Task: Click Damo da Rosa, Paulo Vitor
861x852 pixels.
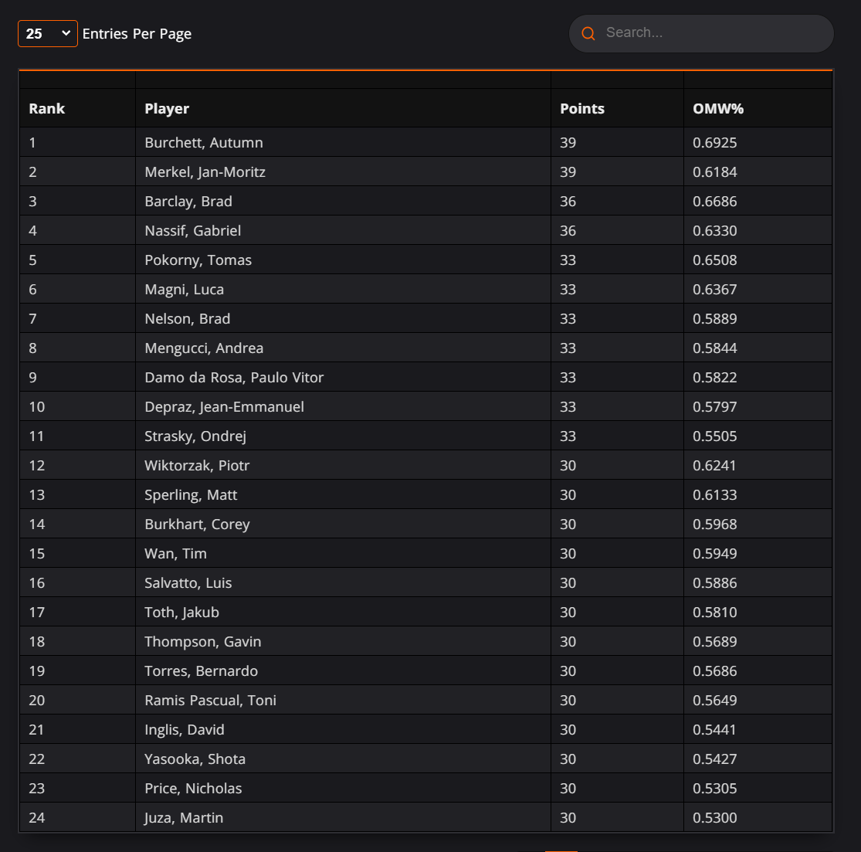Action: (234, 378)
